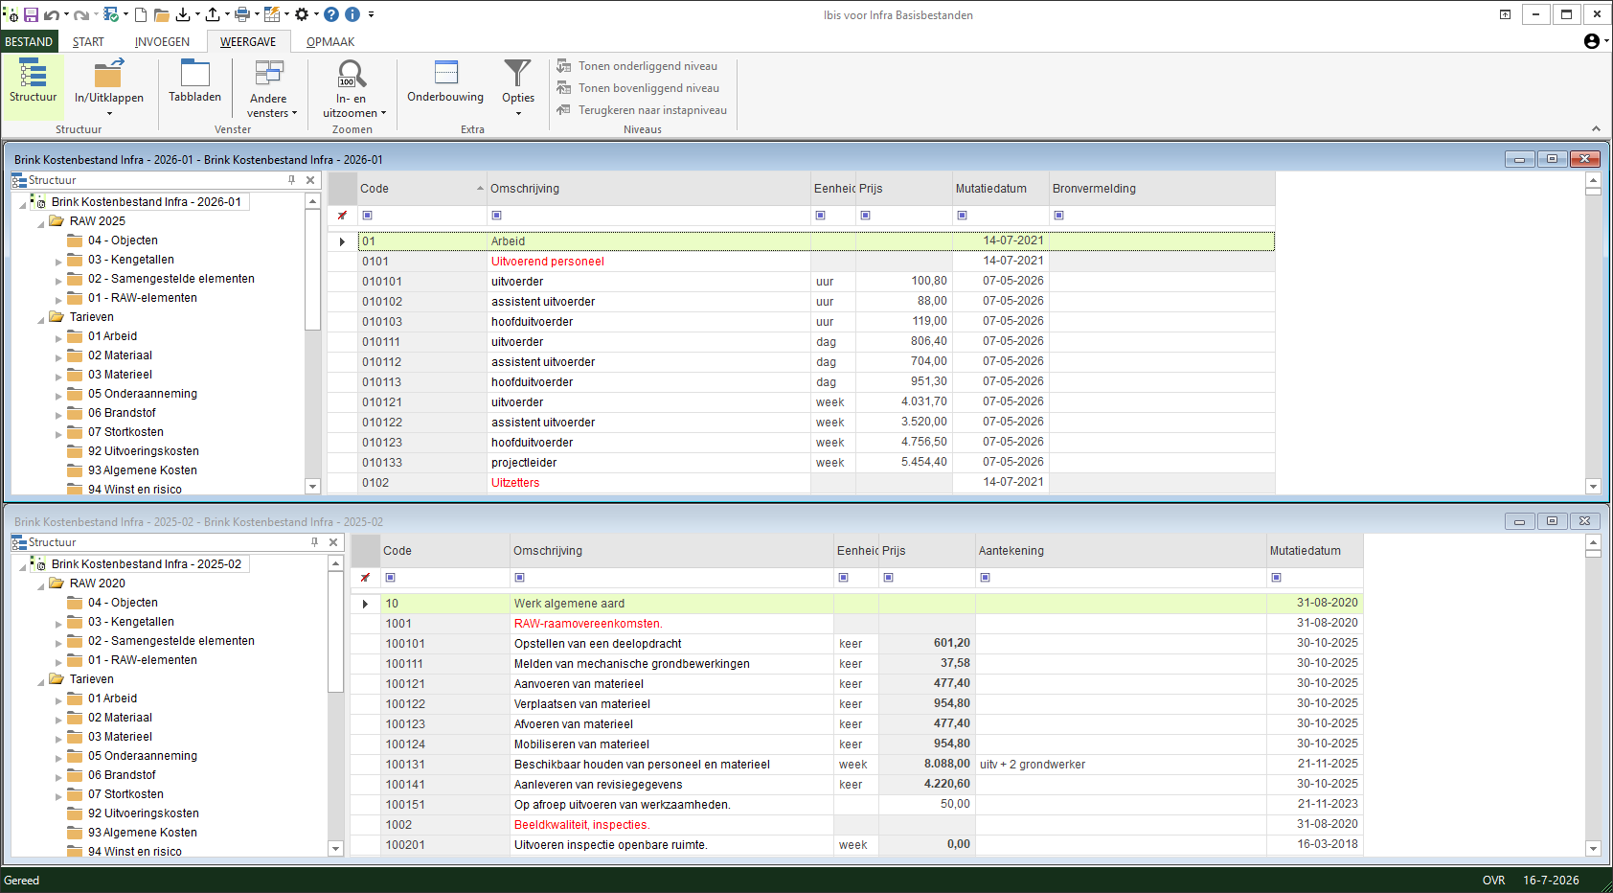The width and height of the screenshot is (1613, 893).
Task: Collapse the RAW 2025 tree node
Action: coord(41,223)
